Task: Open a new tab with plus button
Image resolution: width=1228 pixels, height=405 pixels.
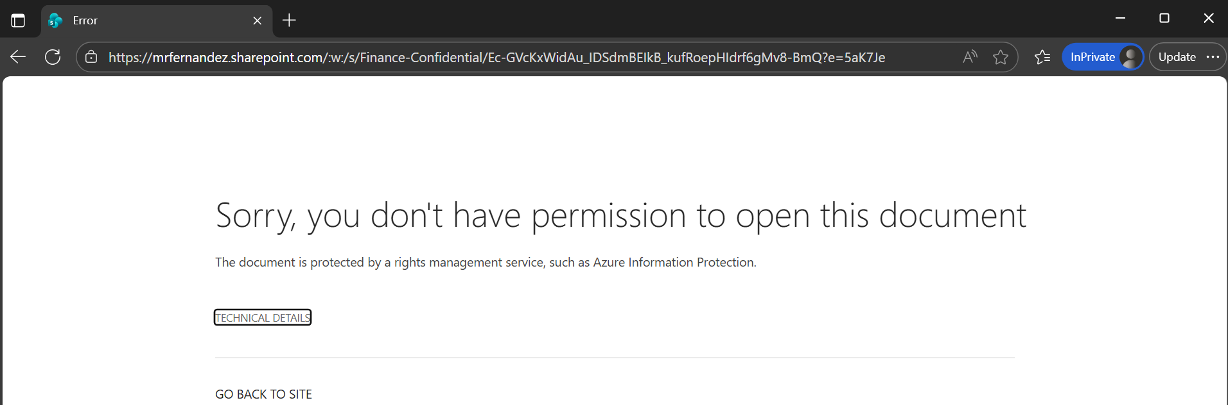Action: [290, 21]
